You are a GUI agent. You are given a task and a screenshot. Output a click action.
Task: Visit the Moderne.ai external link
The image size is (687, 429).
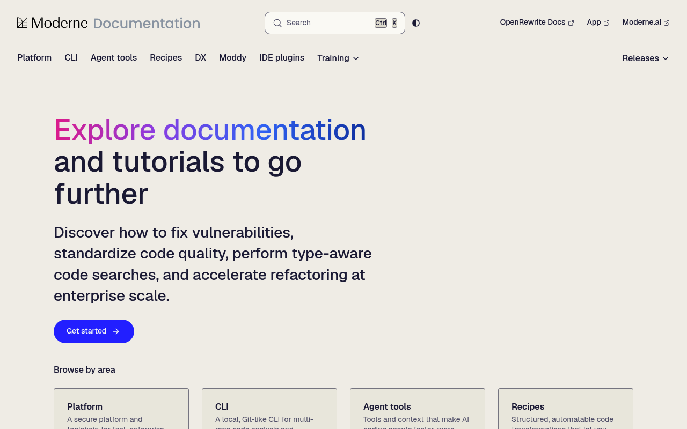[646, 23]
